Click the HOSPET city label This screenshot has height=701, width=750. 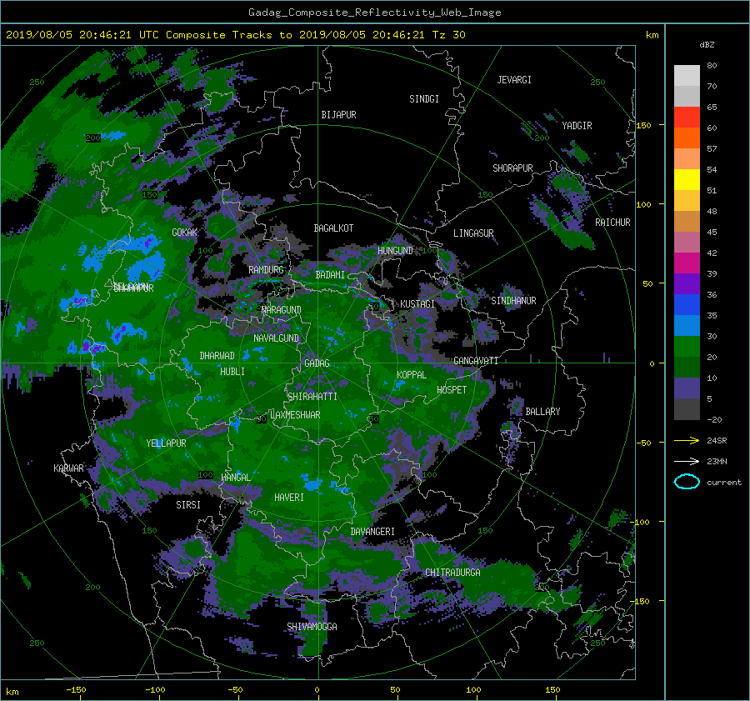tap(452, 390)
